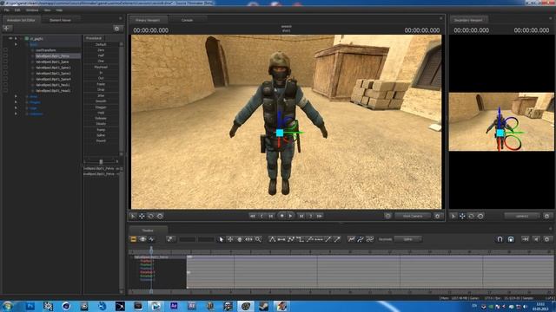The height and width of the screenshot is (312, 556).
Task: Apply flat tangent to selected keys
Action: pos(281,239)
